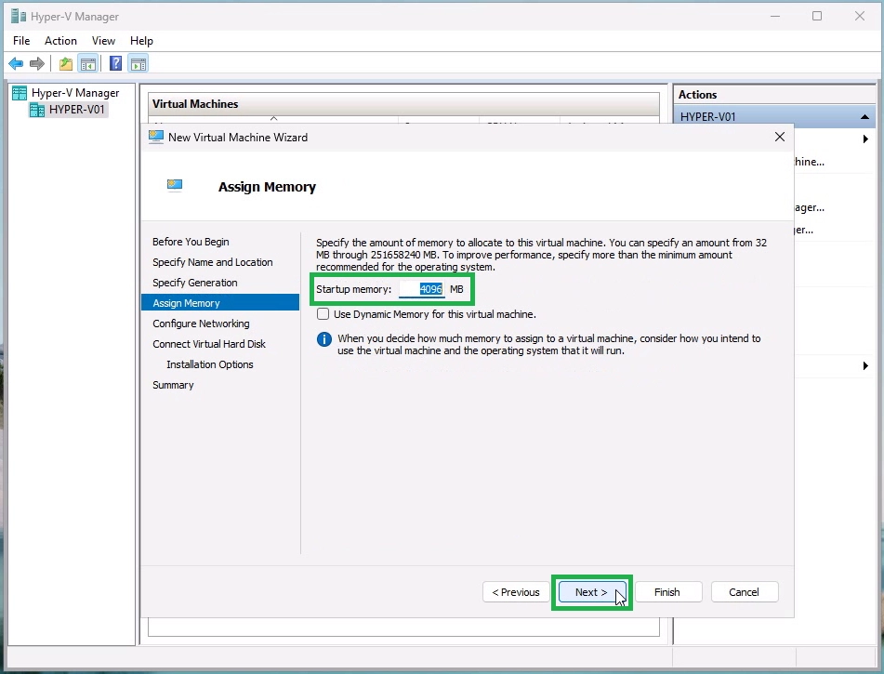Image resolution: width=884 pixels, height=674 pixels.
Task: Click the Back arrow toolbar icon
Action: pos(16,64)
